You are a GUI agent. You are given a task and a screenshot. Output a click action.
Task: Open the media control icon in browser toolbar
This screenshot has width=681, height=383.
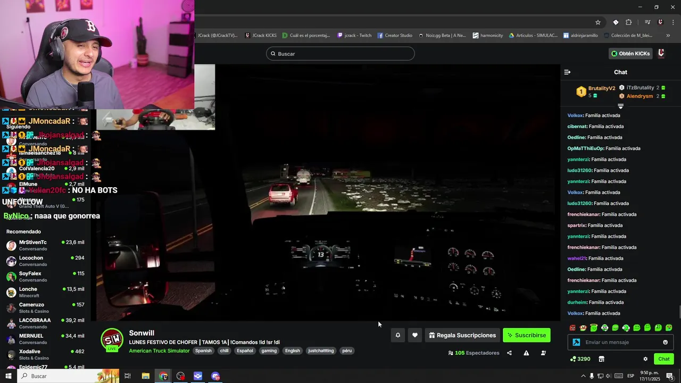coord(647,22)
